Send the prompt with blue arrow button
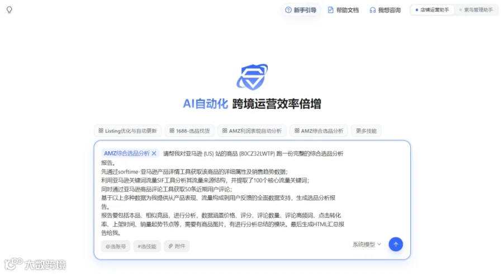Viewport: 503px width, 274px height. [396, 244]
